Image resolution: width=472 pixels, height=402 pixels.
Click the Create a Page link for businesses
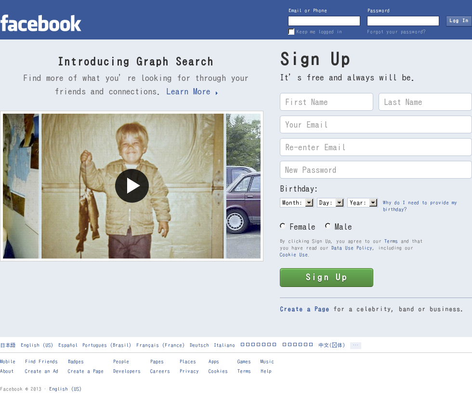(x=304, y=309)
